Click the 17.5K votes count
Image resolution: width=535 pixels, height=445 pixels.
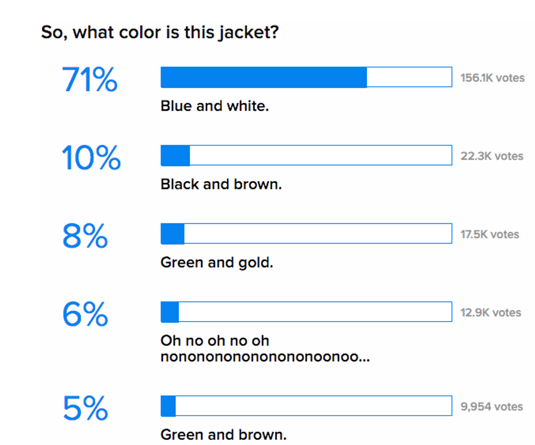(490, 234)
